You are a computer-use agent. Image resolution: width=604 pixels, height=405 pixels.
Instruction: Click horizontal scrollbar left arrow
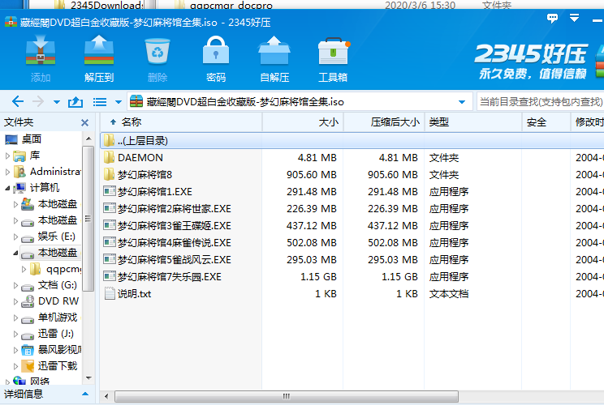(106, 396)
